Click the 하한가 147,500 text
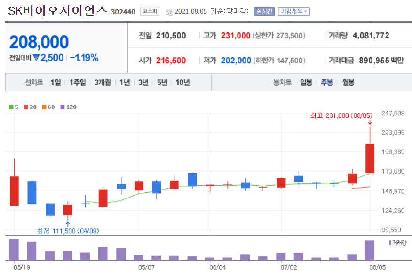 click(x=279, y=61)
